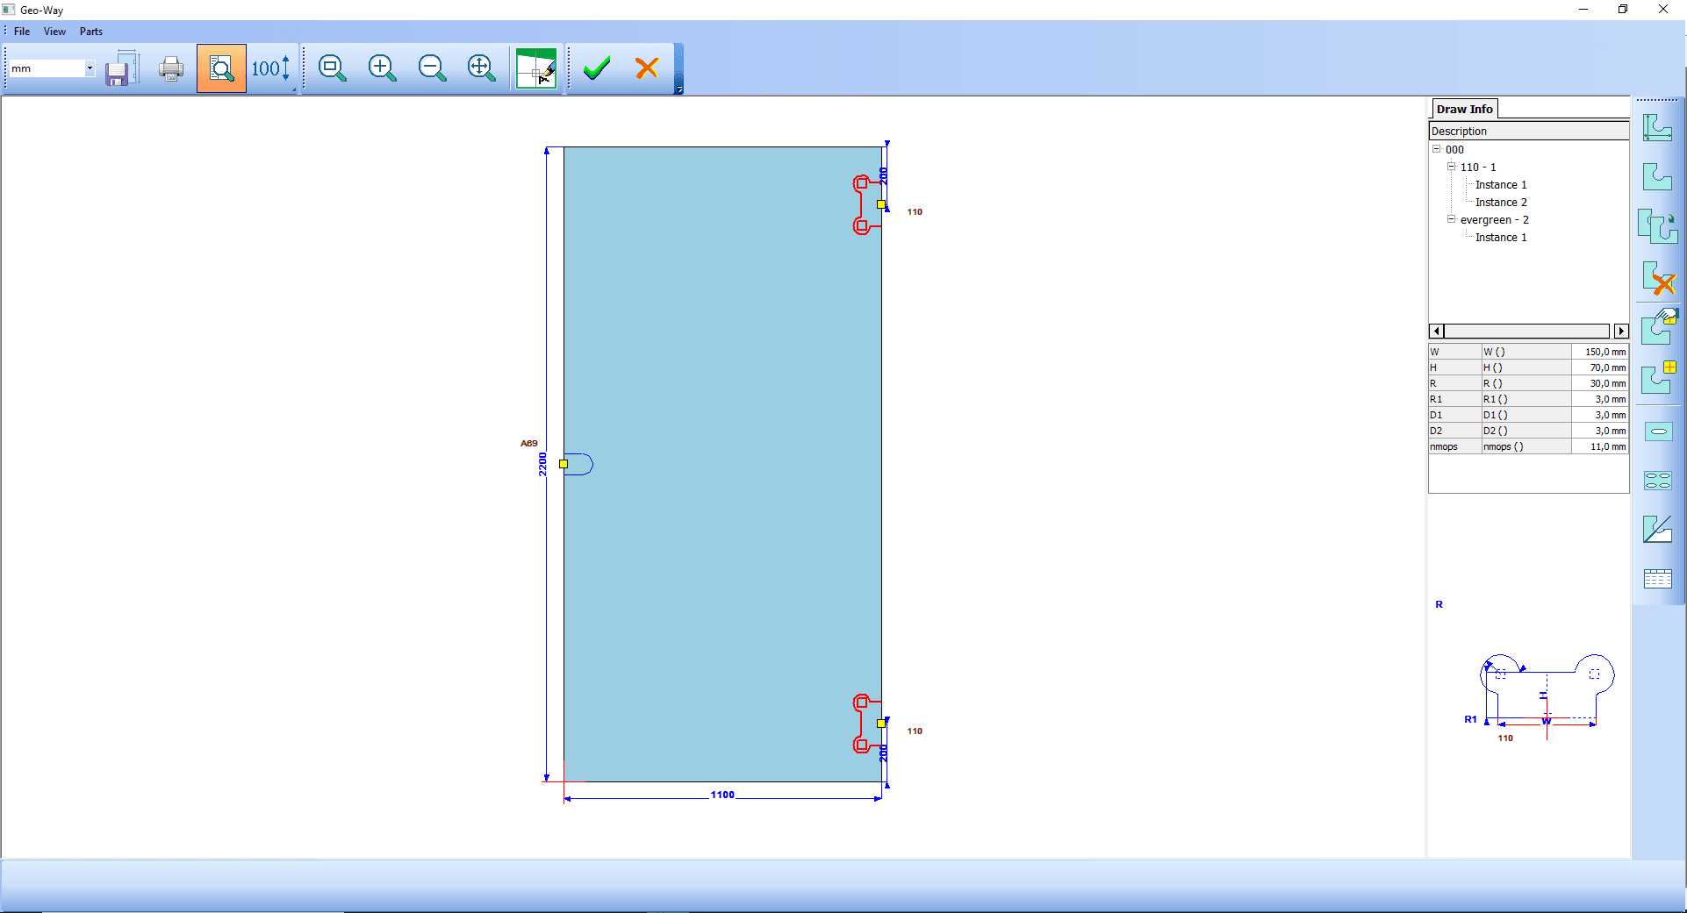Click the printer icon
The width and height of the screenshot is (1687, 913).
[x=171, y=68]
